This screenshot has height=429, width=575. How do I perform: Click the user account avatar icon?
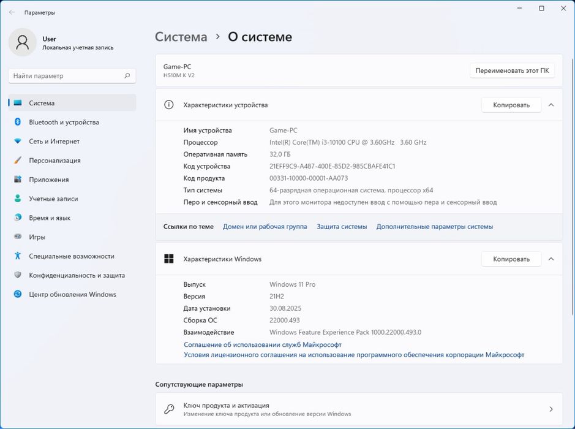click(23, 42)
